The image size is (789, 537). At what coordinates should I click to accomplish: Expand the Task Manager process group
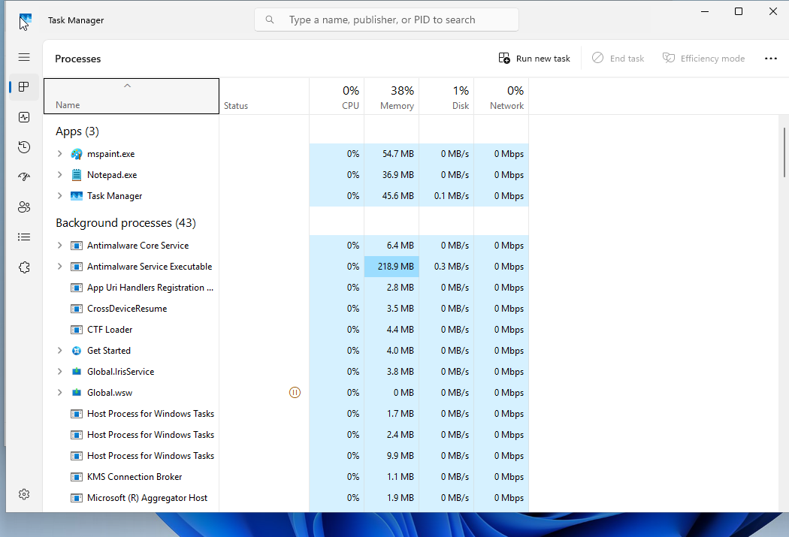click(x=59, y=196)
